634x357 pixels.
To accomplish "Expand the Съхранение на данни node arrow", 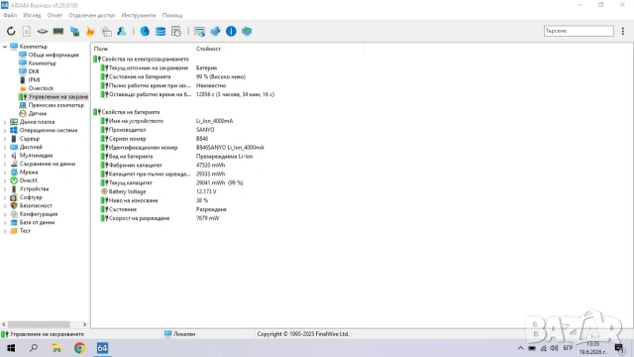I will (5, 164).
